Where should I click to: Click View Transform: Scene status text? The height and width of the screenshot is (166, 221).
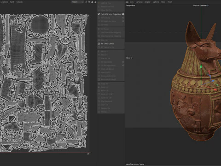[135, 164]
